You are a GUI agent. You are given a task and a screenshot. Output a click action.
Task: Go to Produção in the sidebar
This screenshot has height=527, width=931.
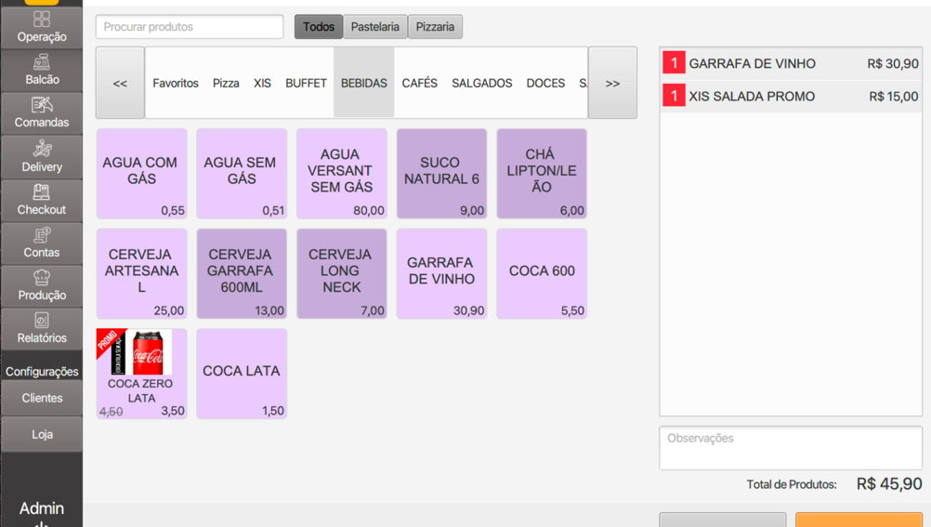42,284
